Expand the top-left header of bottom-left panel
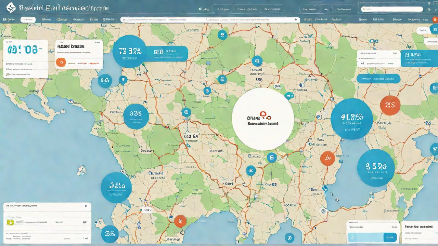 pos(21,206)
